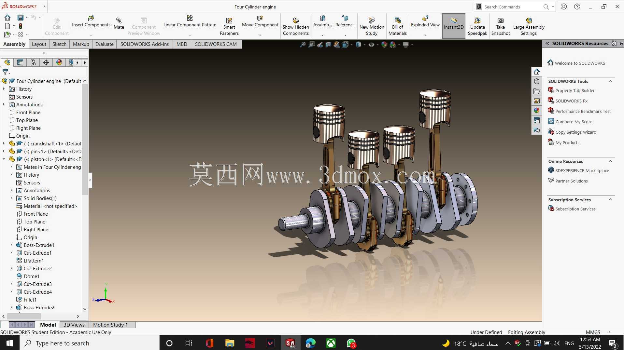Click Show Hidden Components
Image resolution: width=624 pixels, height=350 pixels.
[x=296, y=26]
